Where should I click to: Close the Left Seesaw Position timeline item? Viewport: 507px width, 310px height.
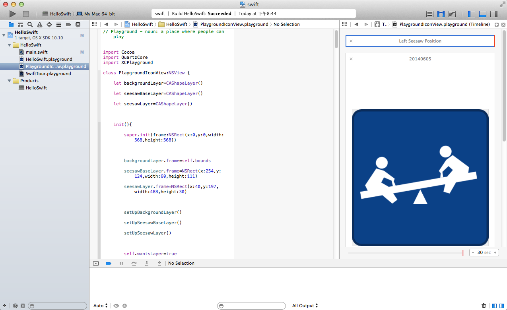coord(351,41)
